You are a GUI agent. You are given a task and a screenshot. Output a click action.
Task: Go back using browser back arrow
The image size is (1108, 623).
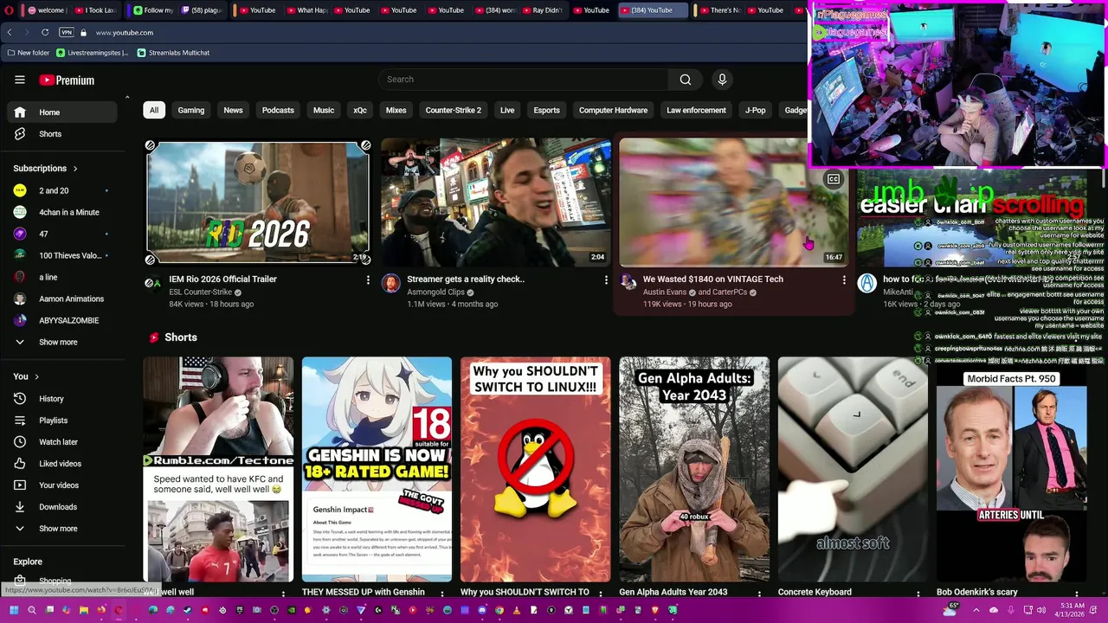10,32
